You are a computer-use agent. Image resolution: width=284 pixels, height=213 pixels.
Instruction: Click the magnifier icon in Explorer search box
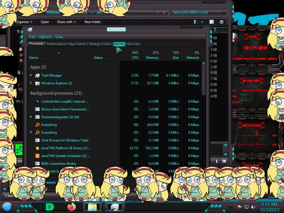(x=224, y=12)
